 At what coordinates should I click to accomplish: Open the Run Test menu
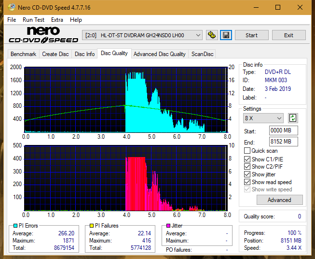point(33,20)
